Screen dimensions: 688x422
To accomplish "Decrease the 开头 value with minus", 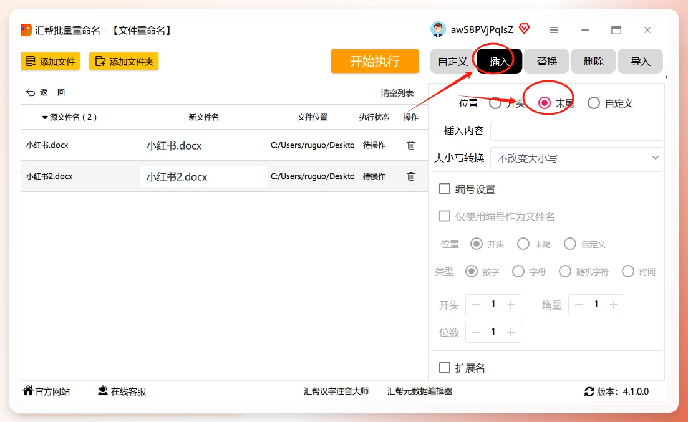I will tap(476, 304).
